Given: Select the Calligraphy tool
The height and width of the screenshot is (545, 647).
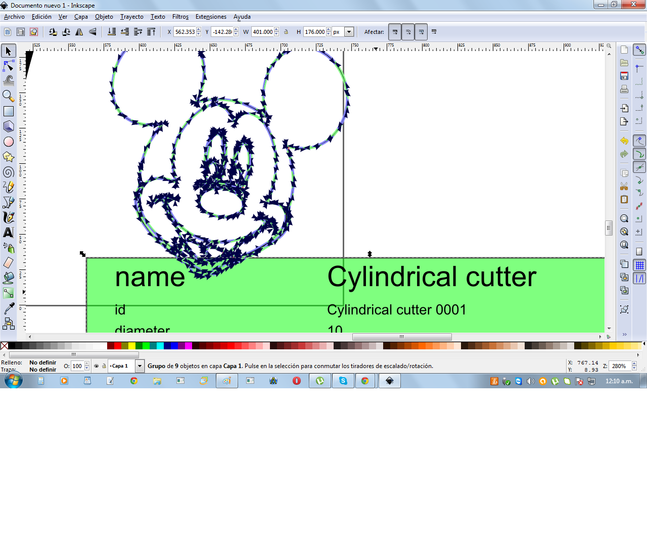Looking at the screenshot, I should coord(9,217).
